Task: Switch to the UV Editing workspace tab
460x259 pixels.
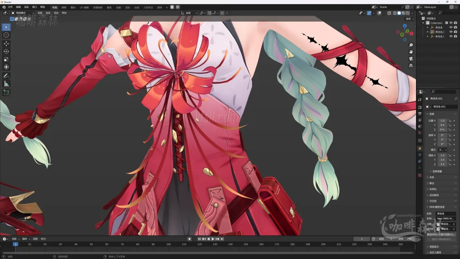Action: click(84, 7)
